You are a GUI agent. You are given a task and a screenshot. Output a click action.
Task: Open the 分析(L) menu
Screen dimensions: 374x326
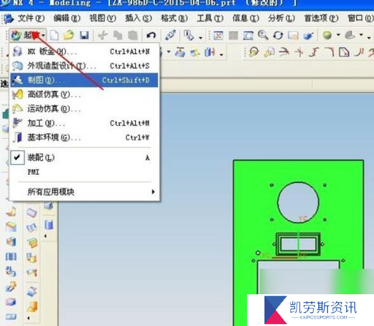click(282, 18)
